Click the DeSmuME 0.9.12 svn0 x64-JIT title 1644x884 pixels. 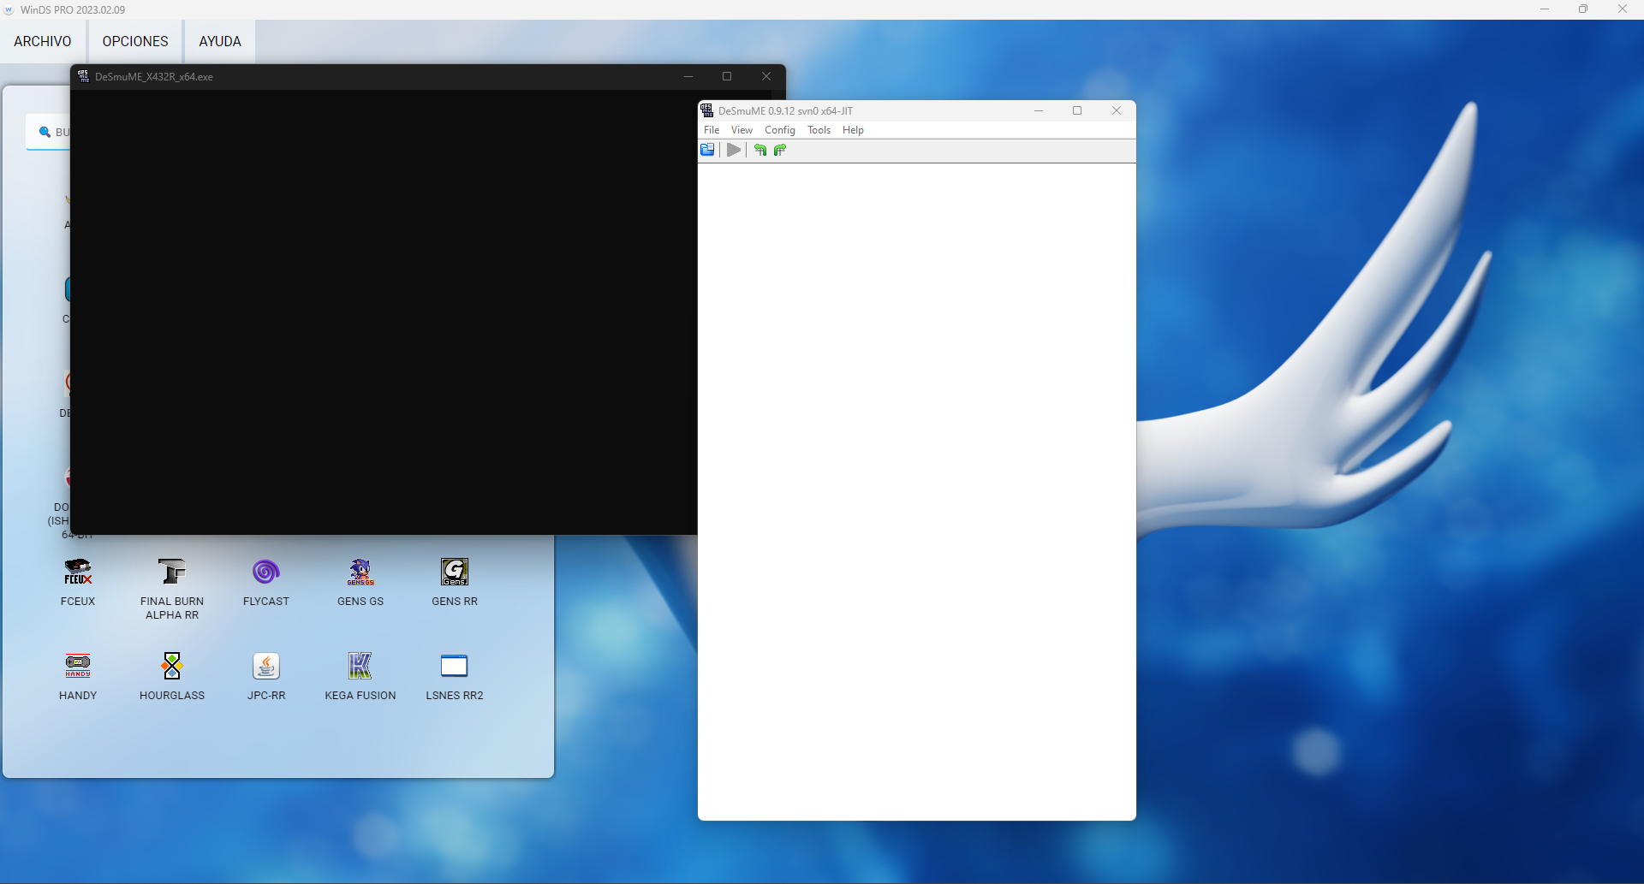pos(785,110)
